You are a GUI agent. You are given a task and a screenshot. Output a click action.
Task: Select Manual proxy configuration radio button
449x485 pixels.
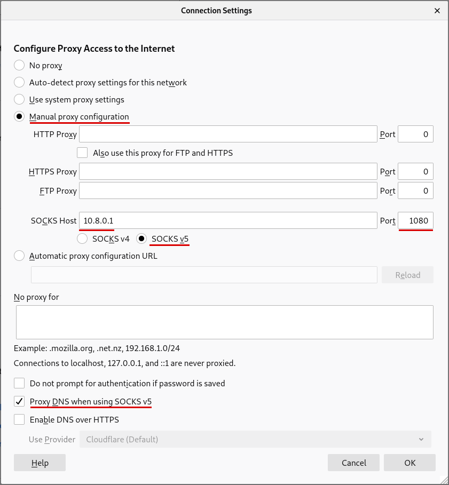(x=19, y=117)
